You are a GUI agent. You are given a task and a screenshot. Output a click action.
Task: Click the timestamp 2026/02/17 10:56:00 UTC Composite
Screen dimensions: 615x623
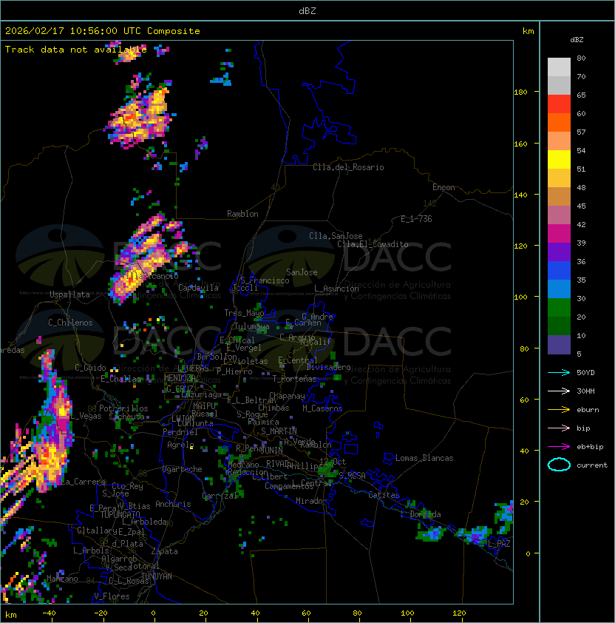103,31
